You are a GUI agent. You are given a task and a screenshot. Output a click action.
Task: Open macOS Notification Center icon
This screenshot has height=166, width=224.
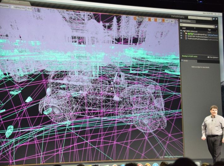(x=219, y=14)
